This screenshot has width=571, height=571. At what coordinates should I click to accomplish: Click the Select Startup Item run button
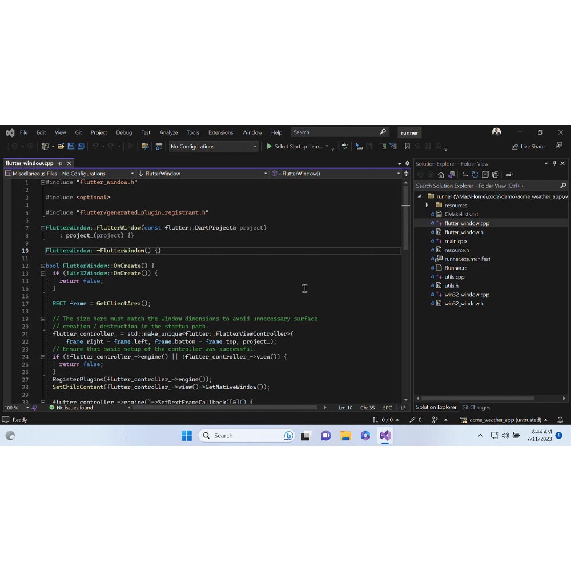pyautogui.click(x=295, y=147)
